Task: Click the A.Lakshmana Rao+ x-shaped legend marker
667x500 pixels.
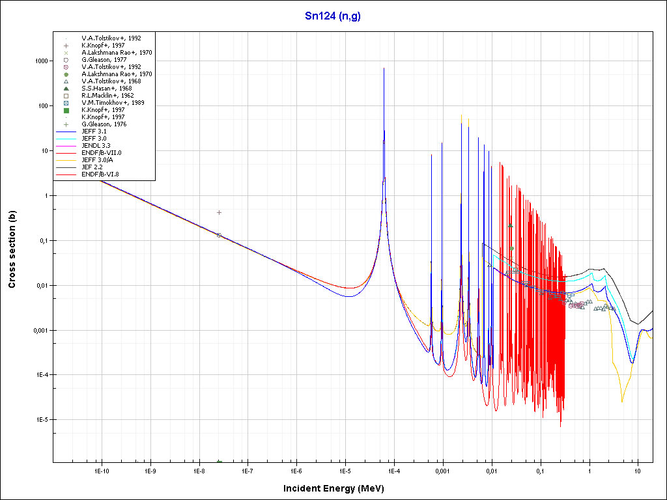Action: tap(66, 53)
